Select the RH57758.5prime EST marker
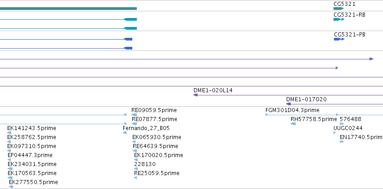383x189 pixels. pyautogui.click(x=293, y=124)
